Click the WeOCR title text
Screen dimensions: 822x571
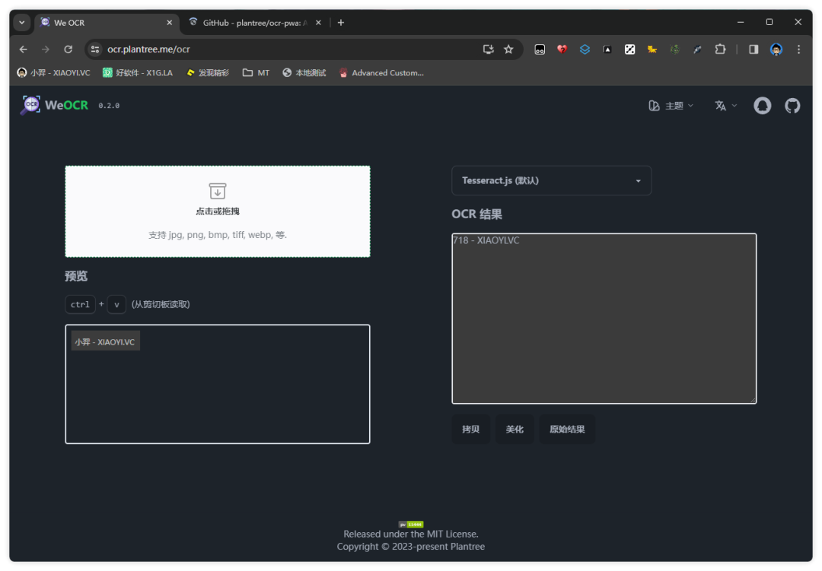click(x=66, y=105)
